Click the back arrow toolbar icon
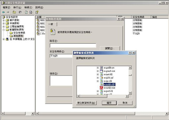 (x=4, y=12)
